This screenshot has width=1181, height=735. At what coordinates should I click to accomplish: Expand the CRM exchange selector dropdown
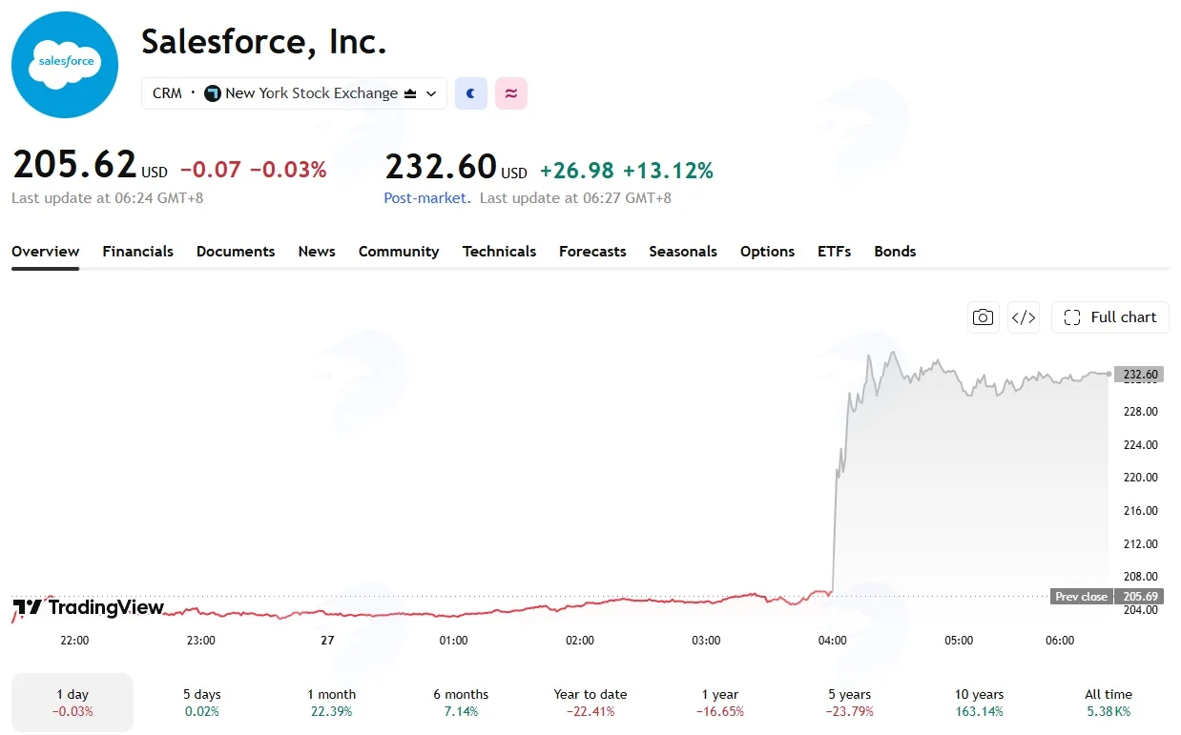coord(294,93)
